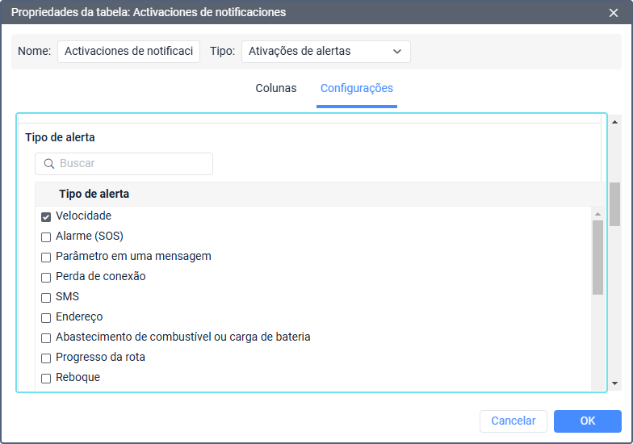Click the outer panel scroll up arrow

pyautogui.click(x=614, y=123)
